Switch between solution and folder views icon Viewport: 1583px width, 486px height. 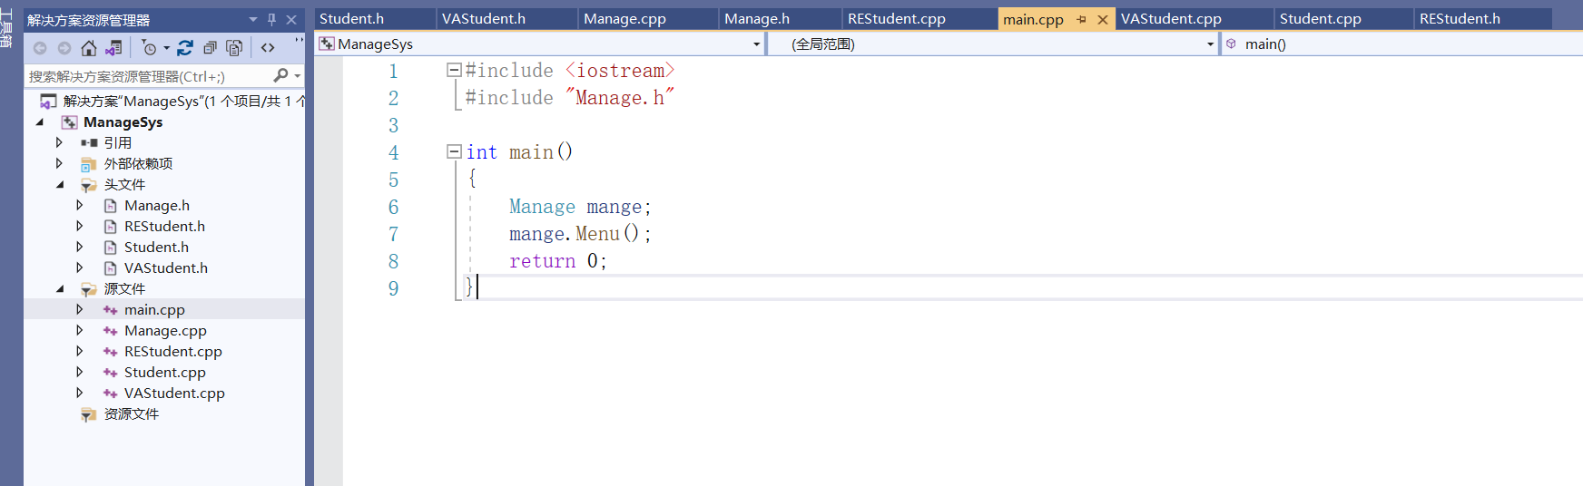113,48
